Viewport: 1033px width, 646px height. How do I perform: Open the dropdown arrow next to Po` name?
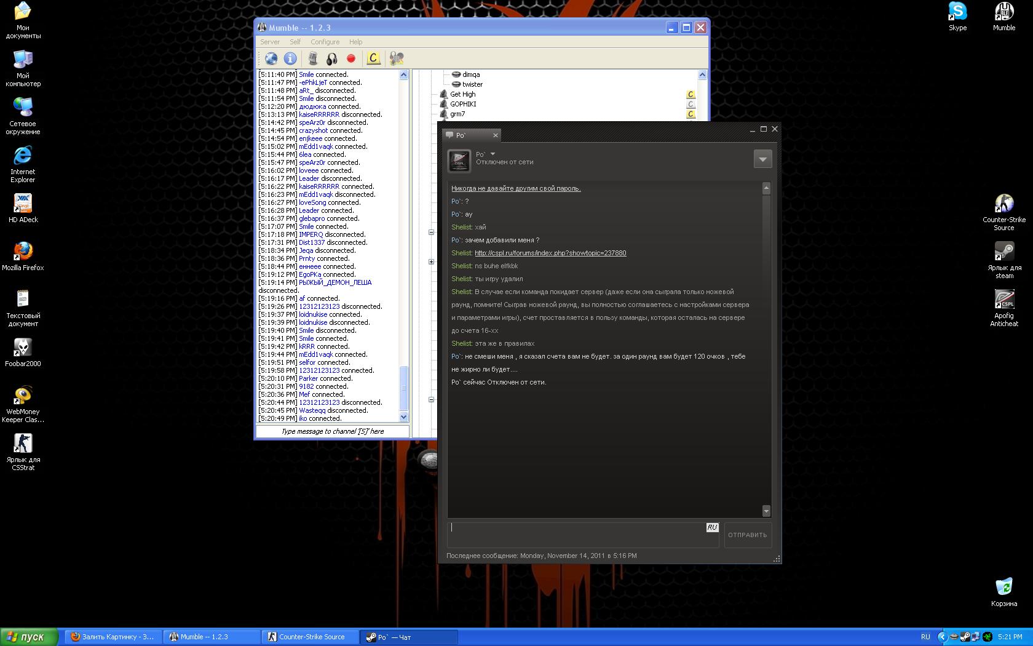(x=493, y=154)
